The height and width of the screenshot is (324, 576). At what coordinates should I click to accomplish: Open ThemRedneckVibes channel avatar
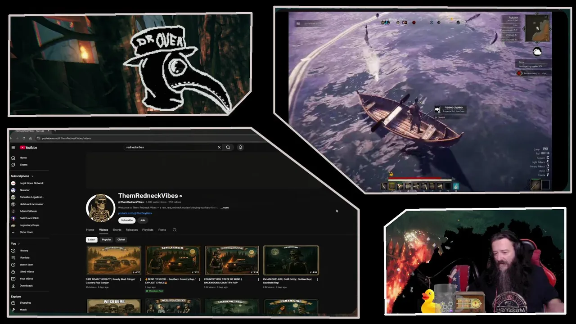[100, 208]
